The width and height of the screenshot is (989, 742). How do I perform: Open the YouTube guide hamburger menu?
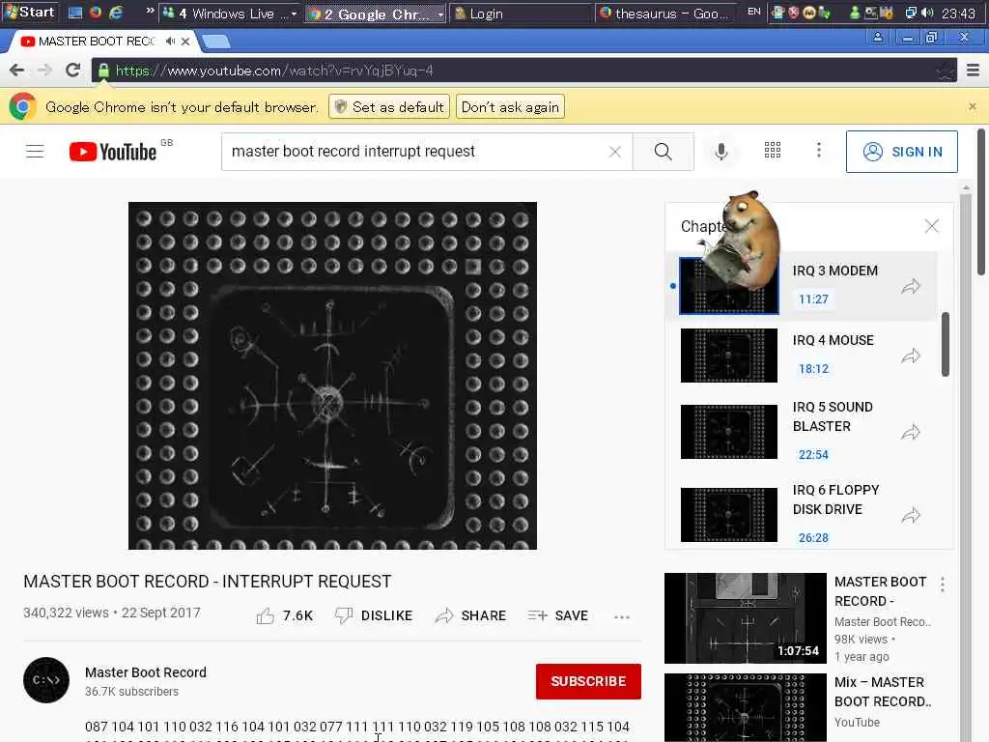(35, 152)
